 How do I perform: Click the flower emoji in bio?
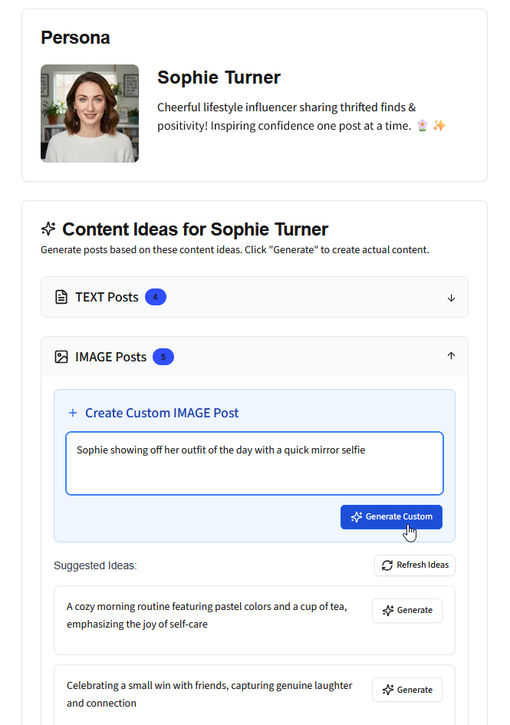click(x=422, y=125)
